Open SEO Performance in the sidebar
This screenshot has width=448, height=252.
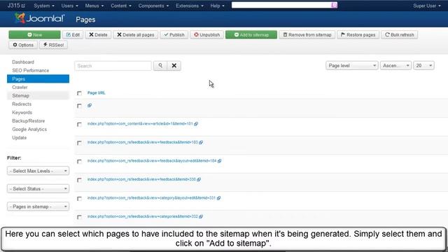pos(31,70)
